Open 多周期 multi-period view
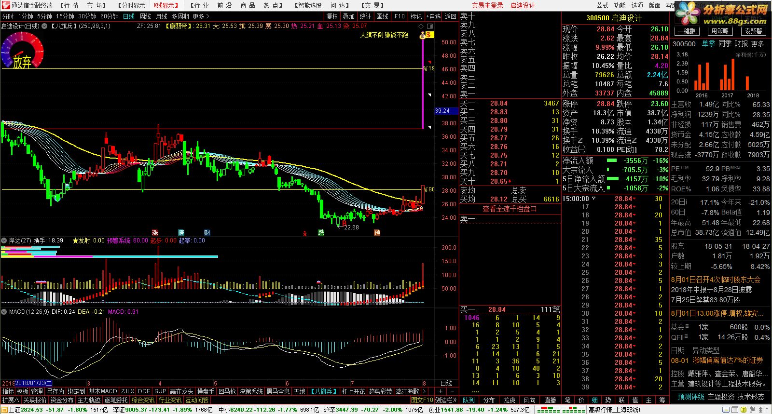772x414 pixels. 180,16
